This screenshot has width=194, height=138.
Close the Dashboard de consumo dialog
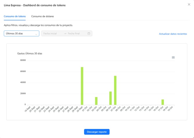point(189,4)
